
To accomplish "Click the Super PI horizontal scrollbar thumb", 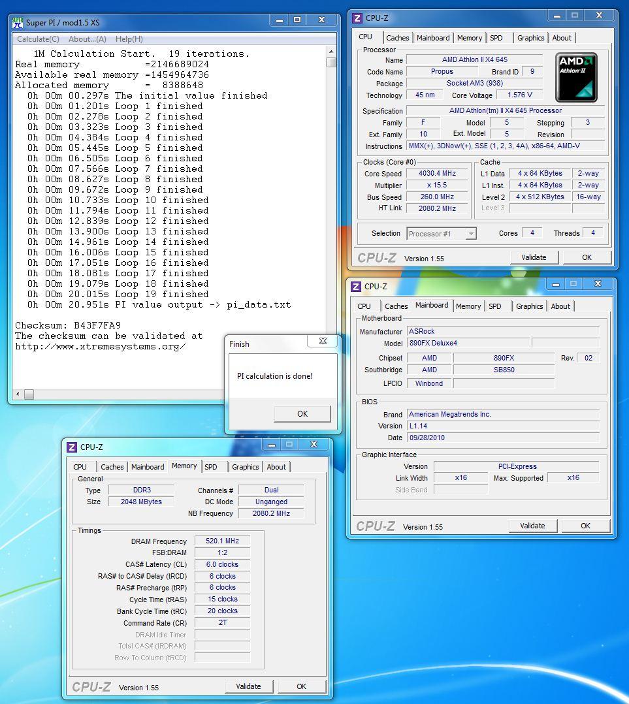I will click(29, 394).
